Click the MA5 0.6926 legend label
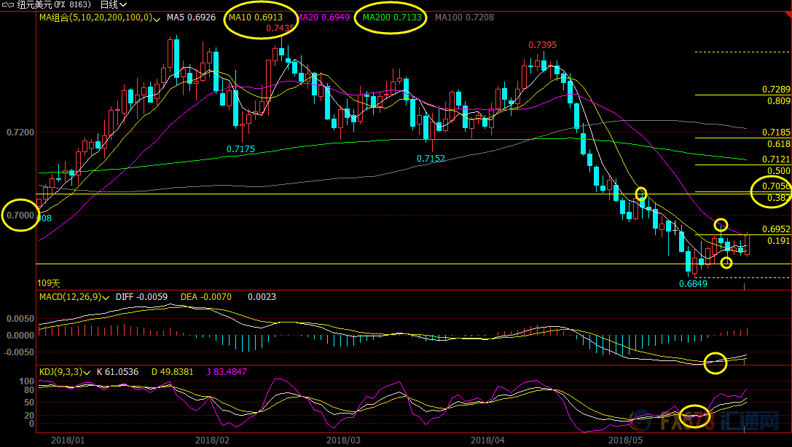 (191, 17)
